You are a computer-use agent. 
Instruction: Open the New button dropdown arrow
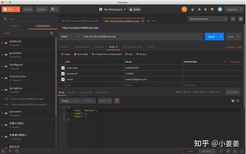18,9
